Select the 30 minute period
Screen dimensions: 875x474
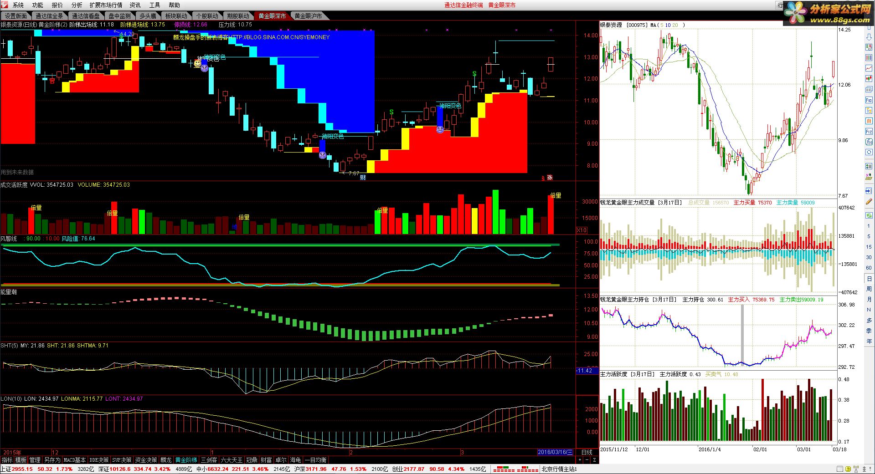pyautogui.click(x=869, y=257)
